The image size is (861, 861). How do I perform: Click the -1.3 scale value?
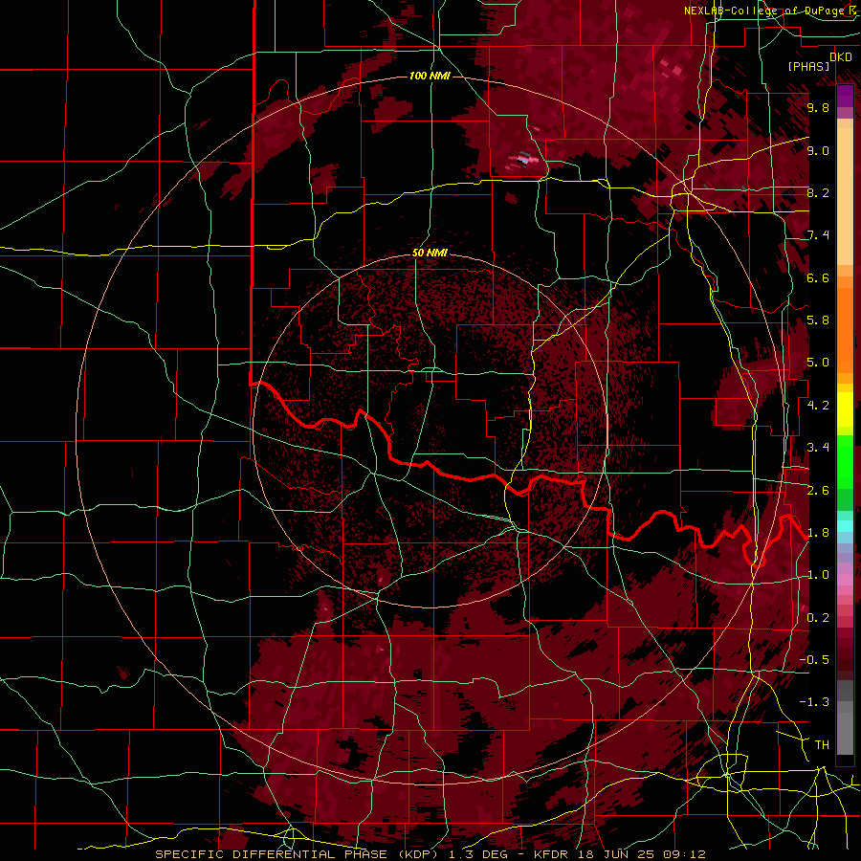click(x=814, y=702)
